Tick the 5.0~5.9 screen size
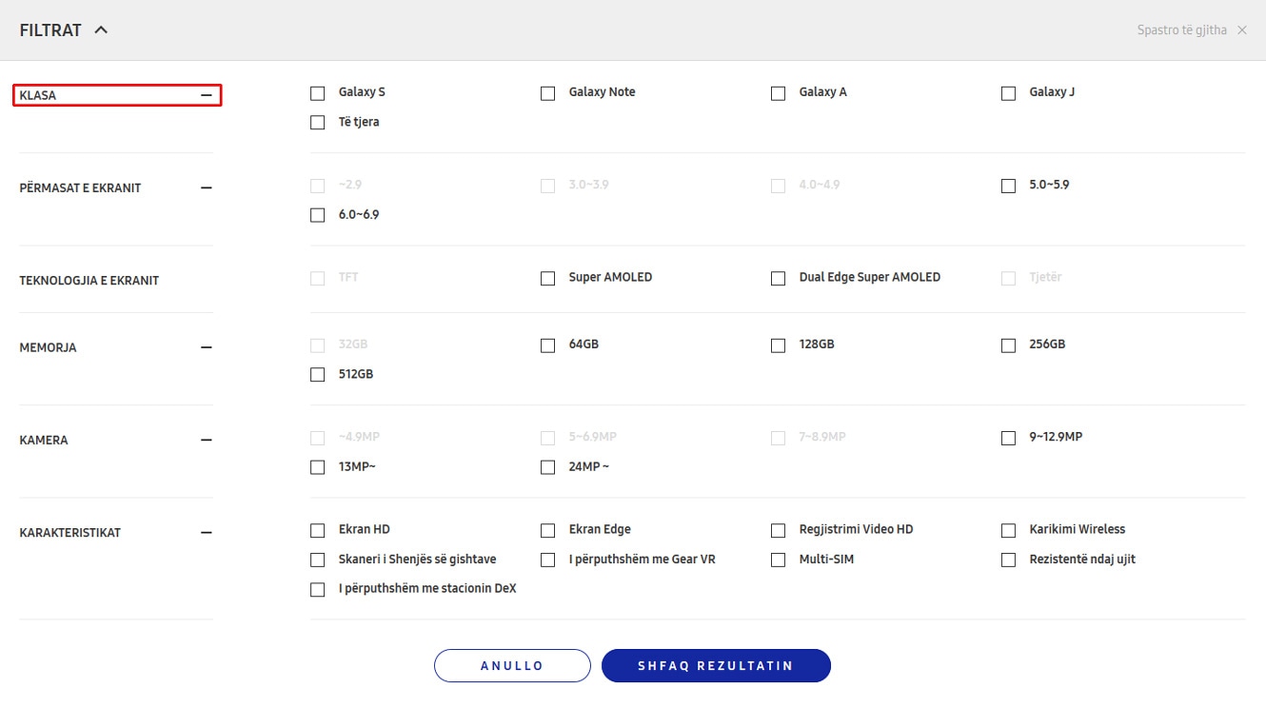Viewport: 1266px width, 708px height. (1009, 186)
